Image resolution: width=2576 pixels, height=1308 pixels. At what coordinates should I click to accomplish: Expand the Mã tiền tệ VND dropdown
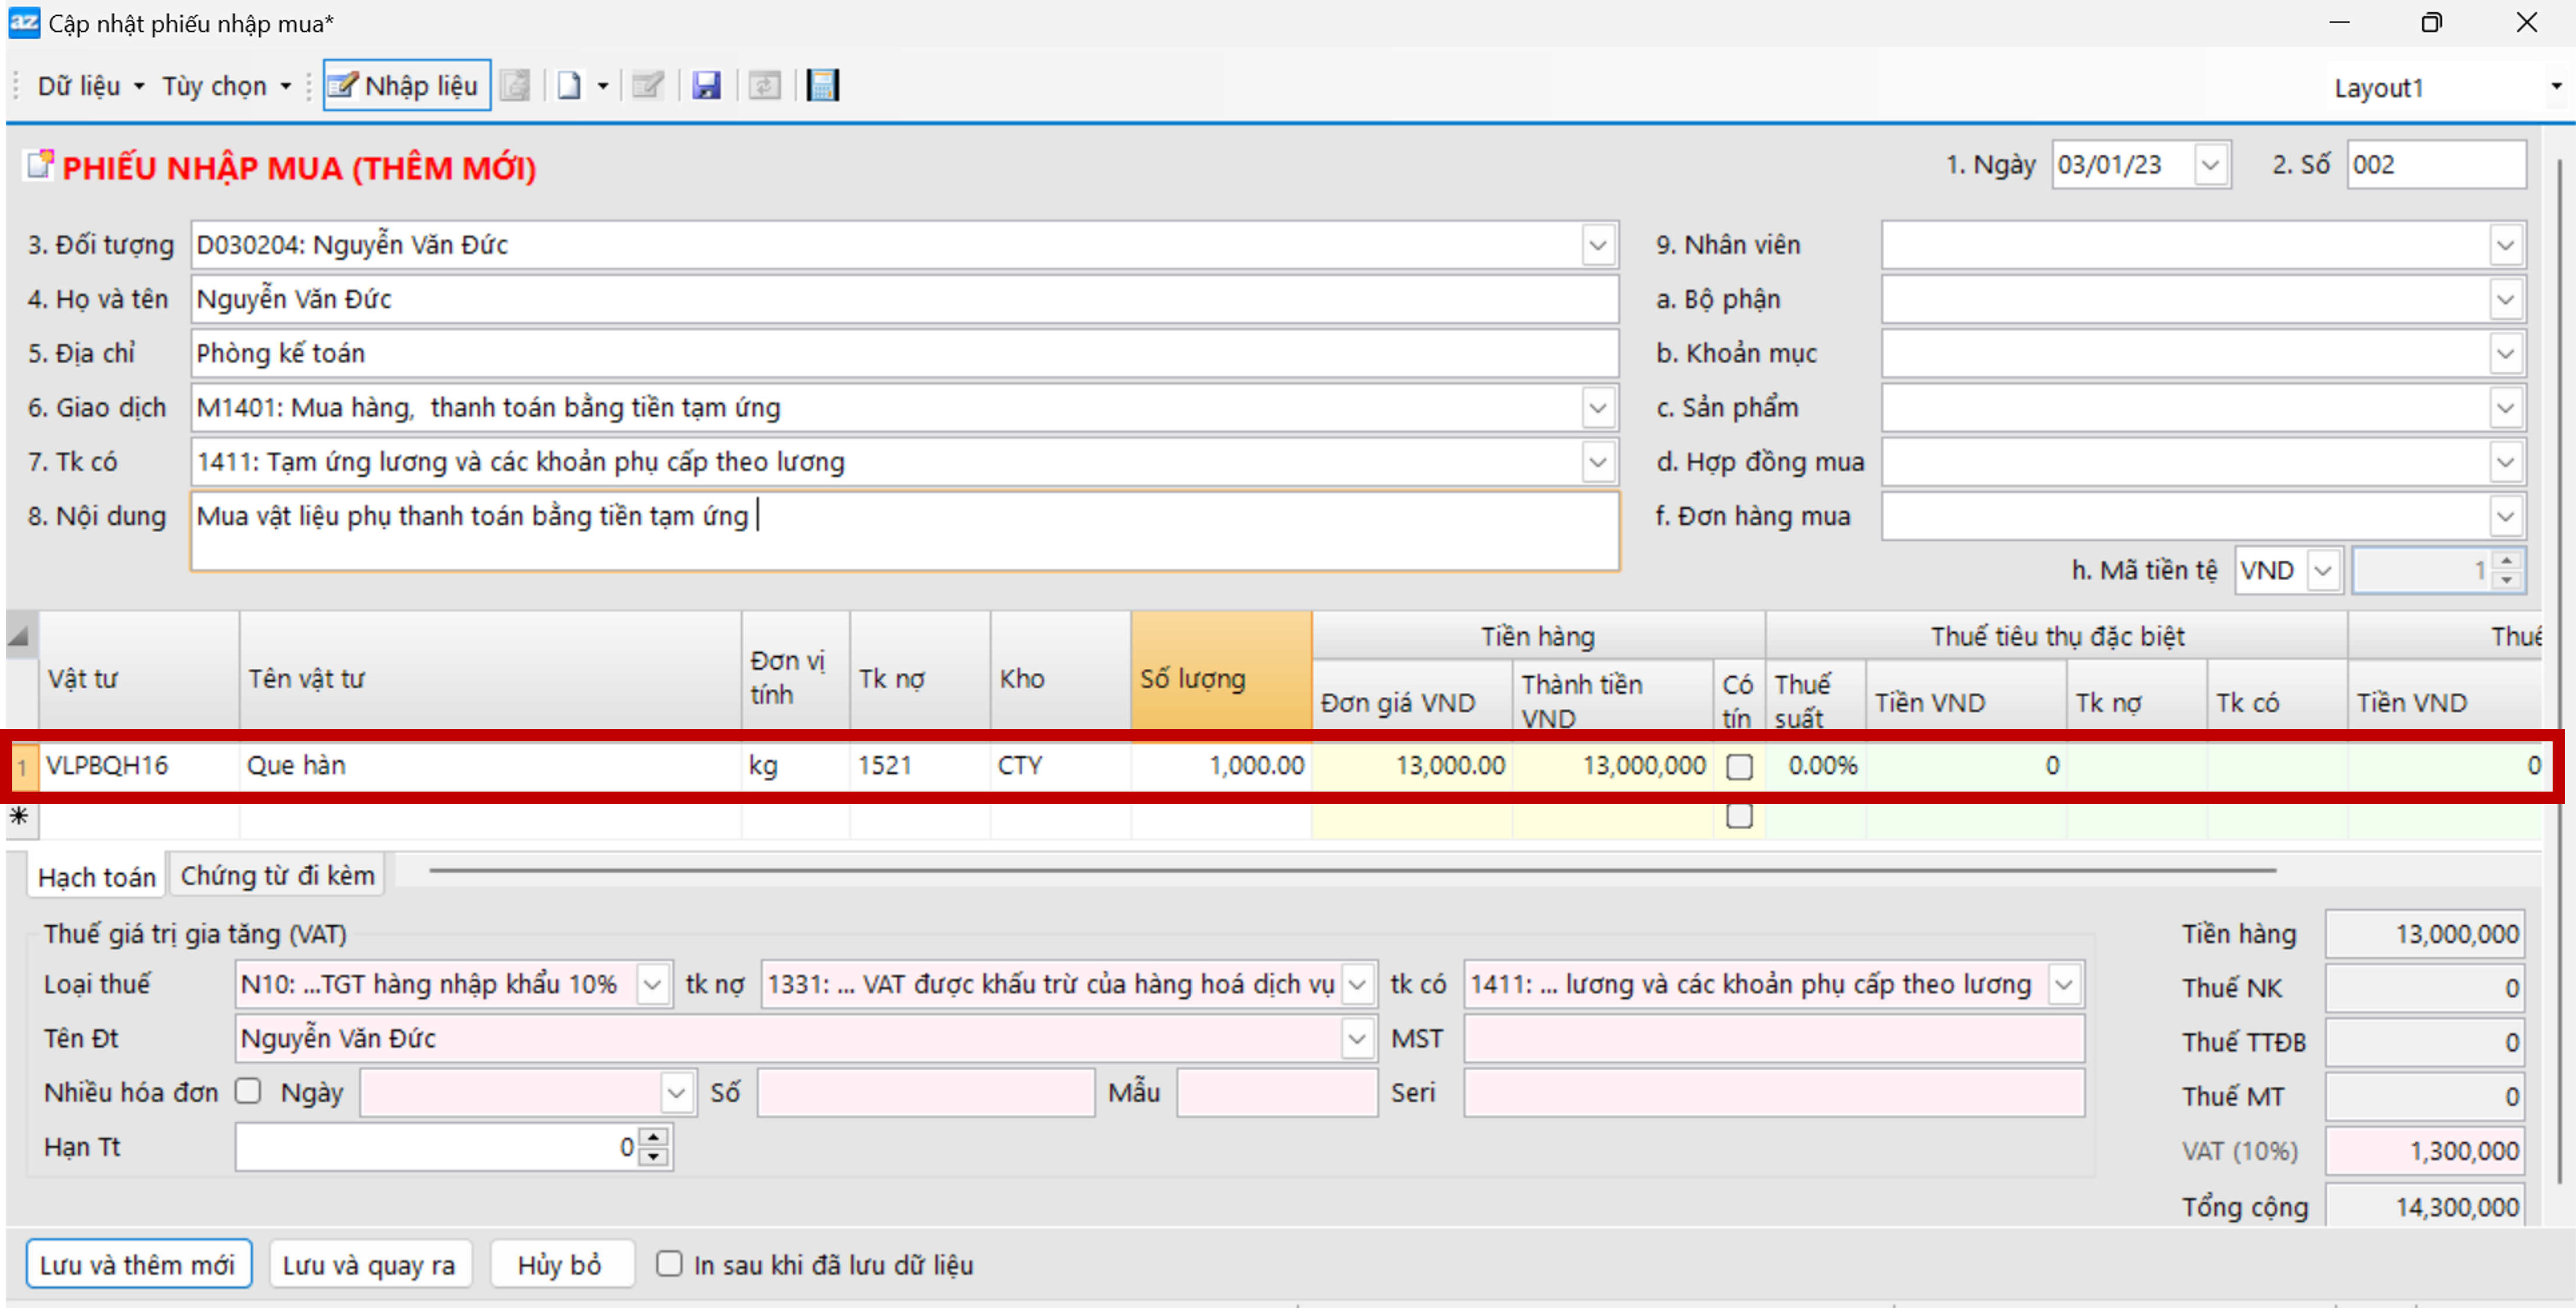click(2322, 571)
